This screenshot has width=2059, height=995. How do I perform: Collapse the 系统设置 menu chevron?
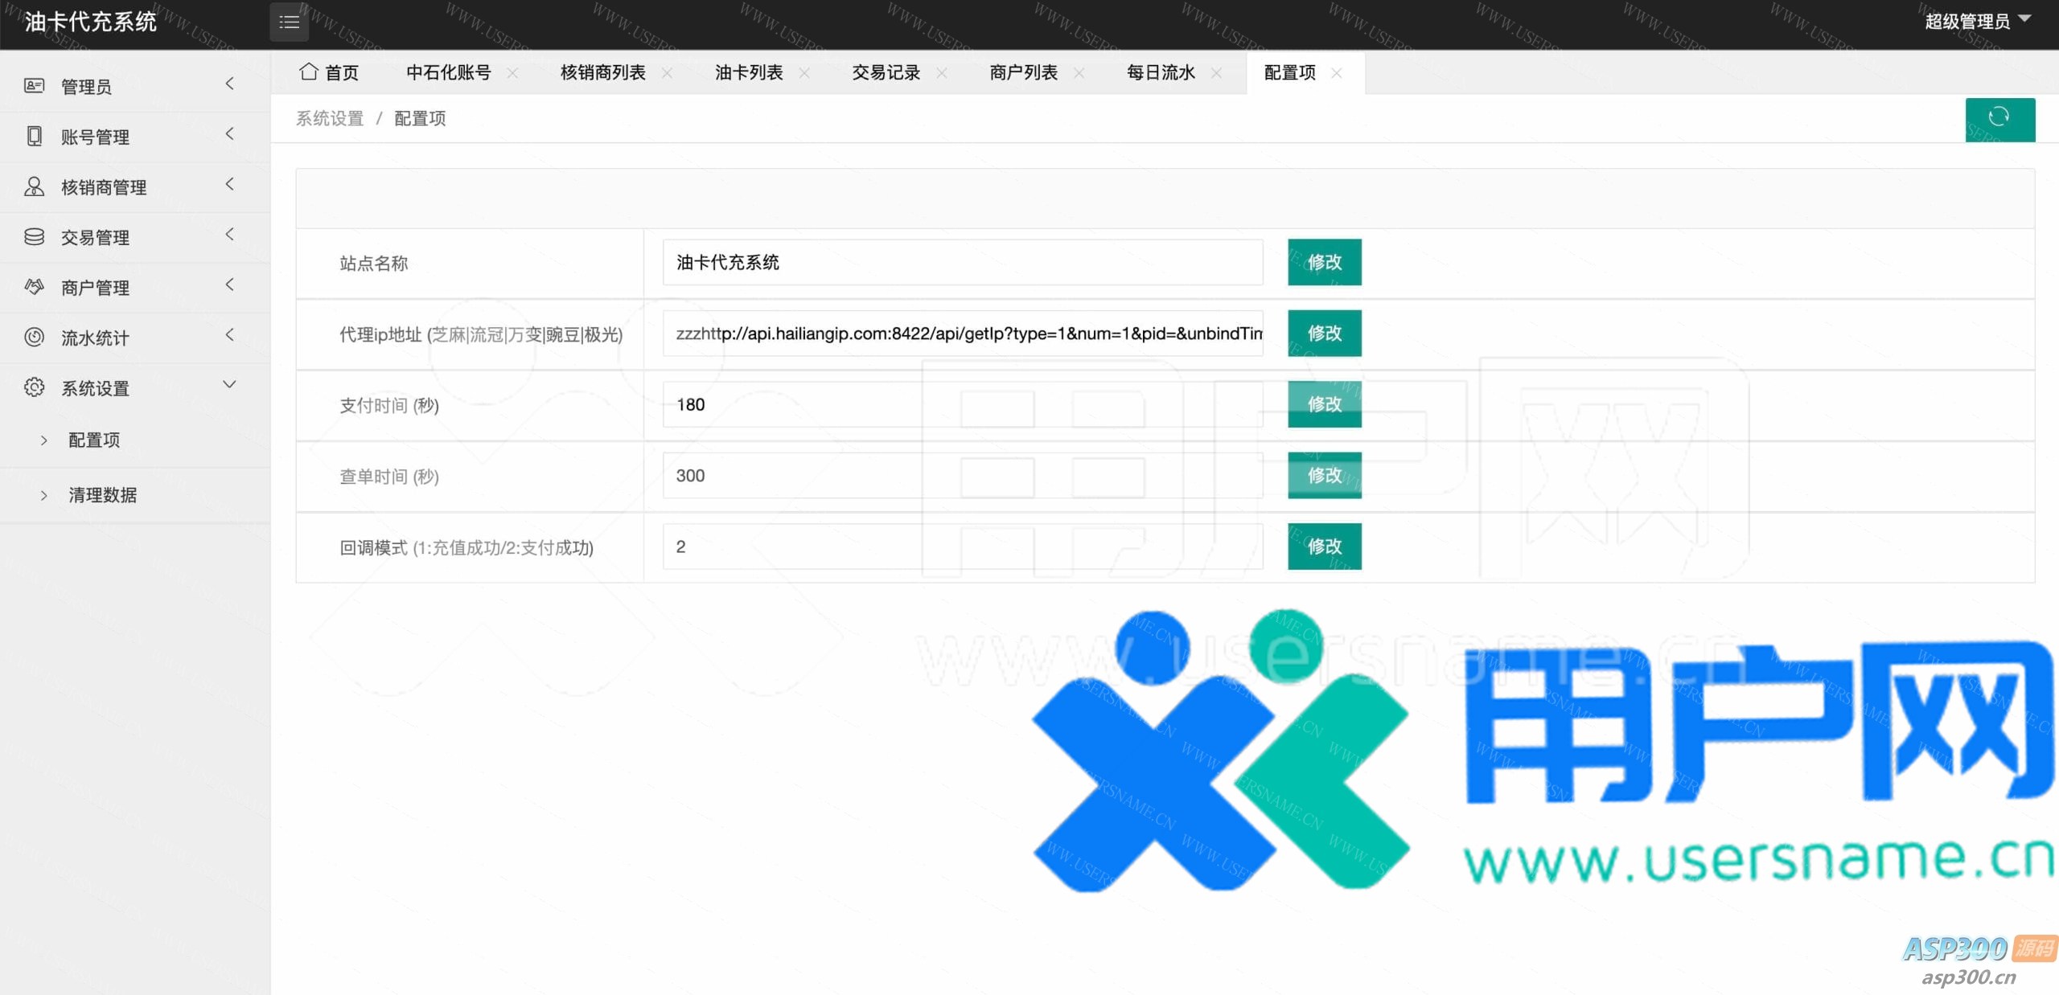coord(229,385)
